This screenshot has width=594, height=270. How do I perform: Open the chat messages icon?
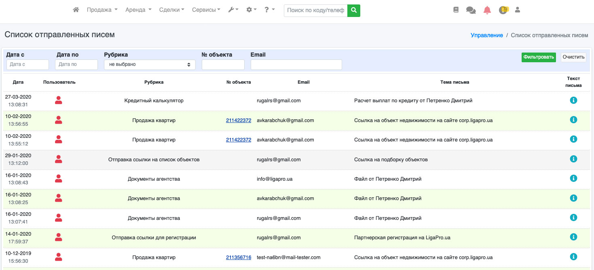click(x=471, y=10)
